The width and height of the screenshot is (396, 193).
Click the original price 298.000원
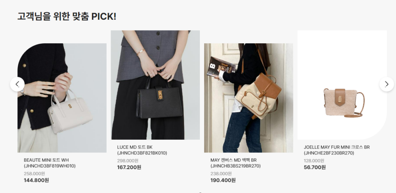pyautogui.click(x=128, y=161)
